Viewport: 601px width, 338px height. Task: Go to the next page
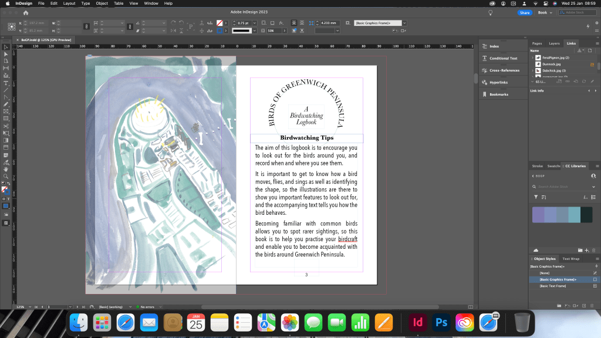tap(77, 307)
